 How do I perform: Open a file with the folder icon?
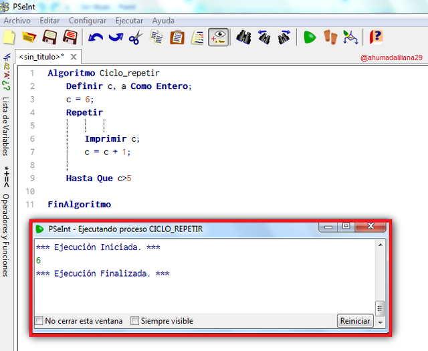[x=29, y=37]
